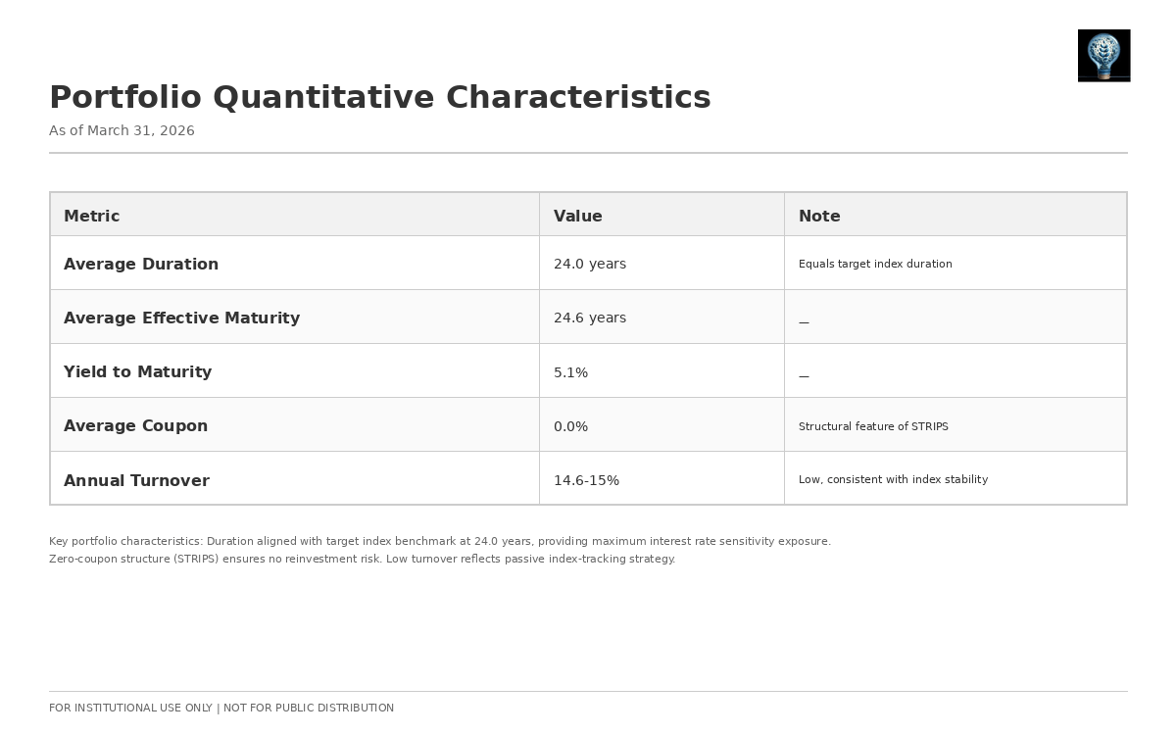Screen dimensions: 1176x735
Task: Click the Note column header
Action: 819,217
